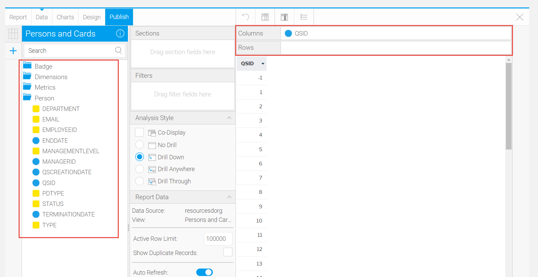Select the Drill Down radio option
Screen dimensions: 538x277
[x=139, y=157]
